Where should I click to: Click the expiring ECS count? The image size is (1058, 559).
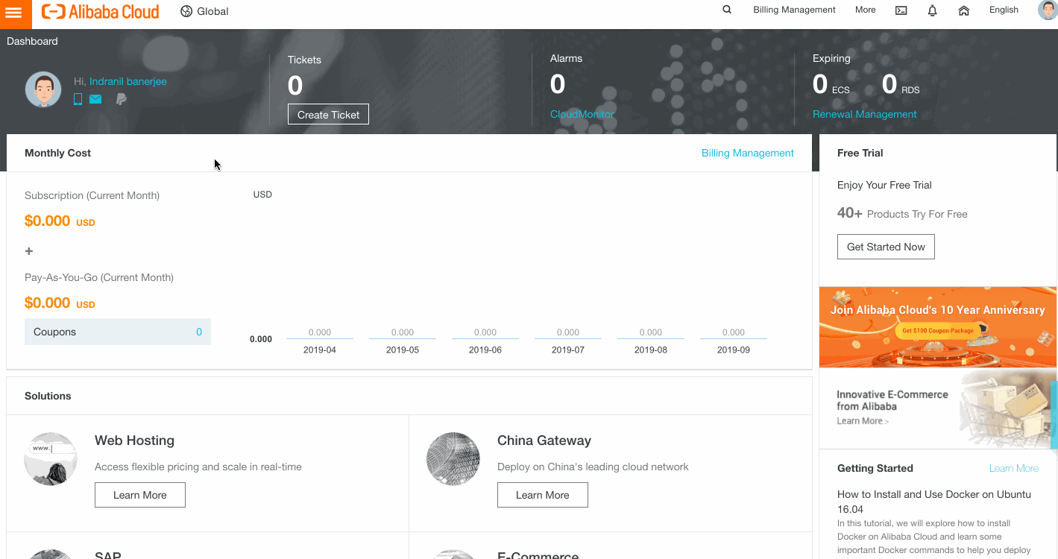[820, 84]
